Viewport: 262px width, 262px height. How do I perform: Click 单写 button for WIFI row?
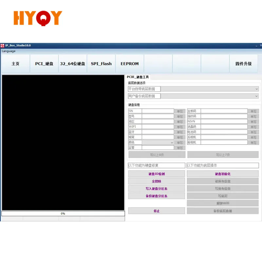point(180,127)
